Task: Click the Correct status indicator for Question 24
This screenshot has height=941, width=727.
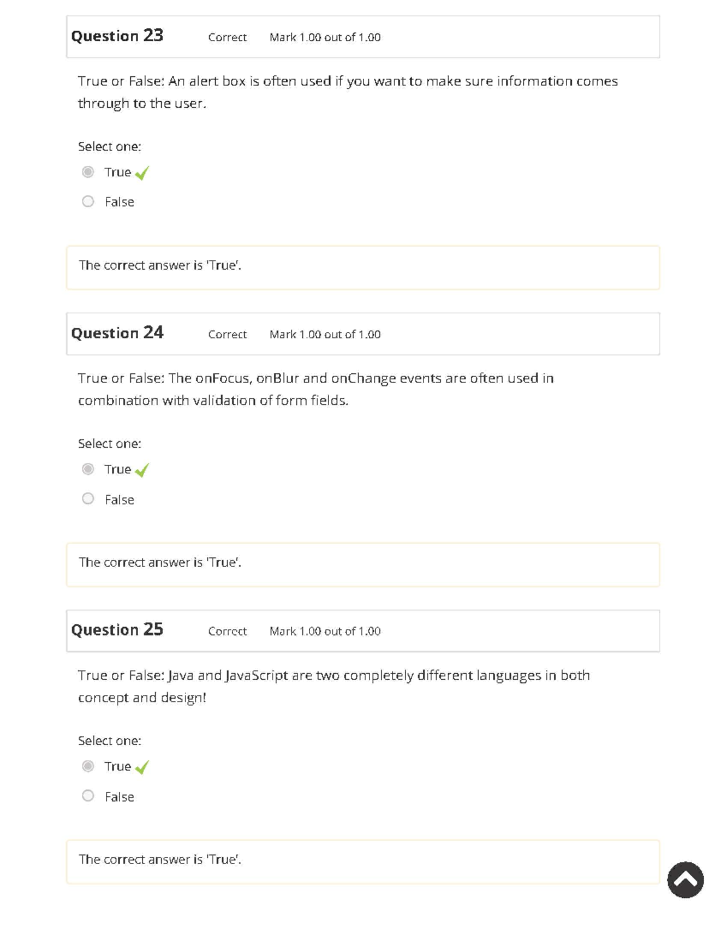Action: (227, 334)
